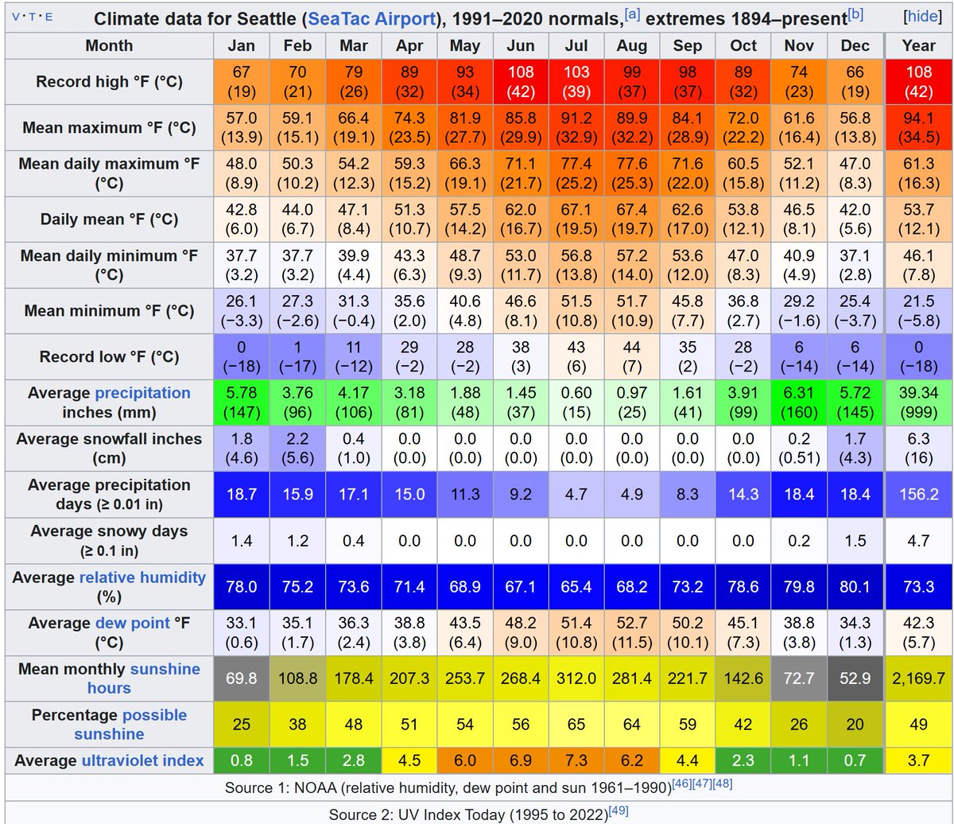Click the T template talk link

tap(33, 17)
